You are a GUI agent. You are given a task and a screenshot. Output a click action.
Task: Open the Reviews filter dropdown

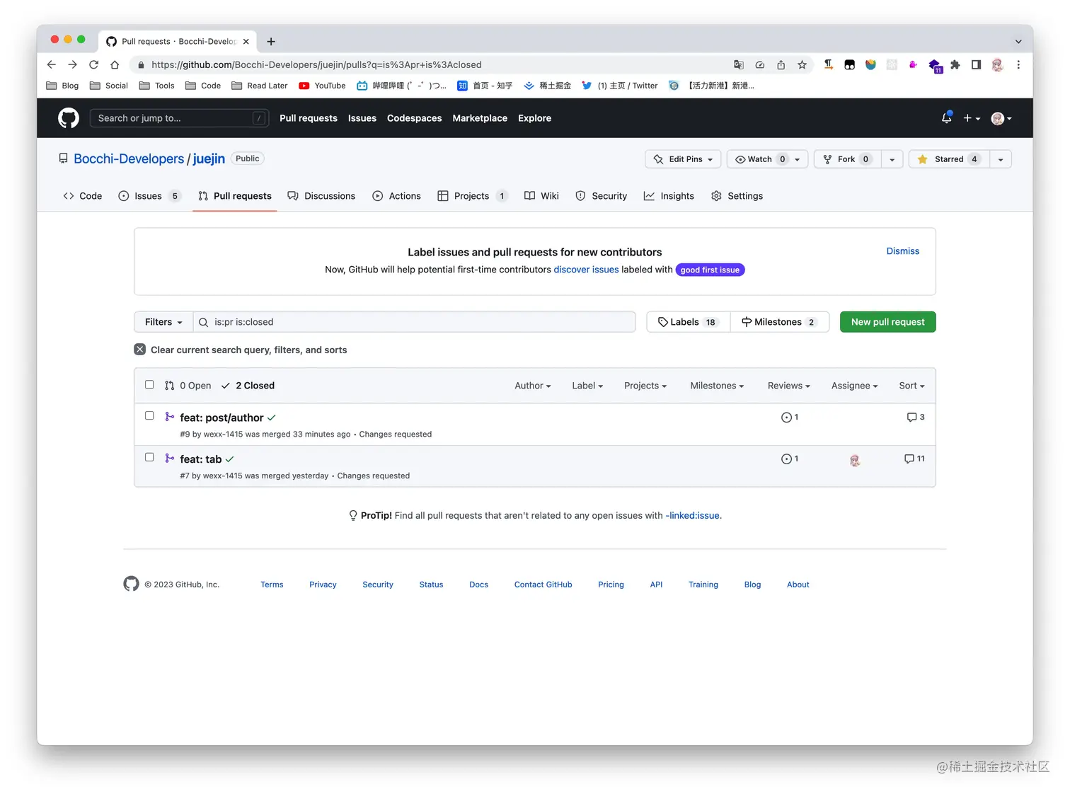click(788, 386)
